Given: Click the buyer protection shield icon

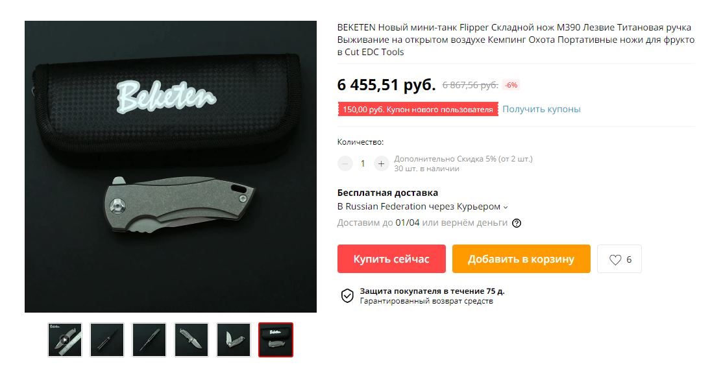Looking at the screenshot, I should tap(347, 296).
